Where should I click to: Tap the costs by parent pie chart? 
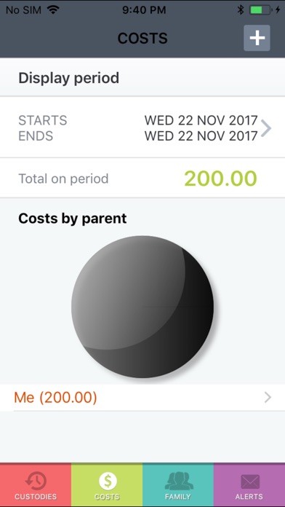click(x=142, y=307)
